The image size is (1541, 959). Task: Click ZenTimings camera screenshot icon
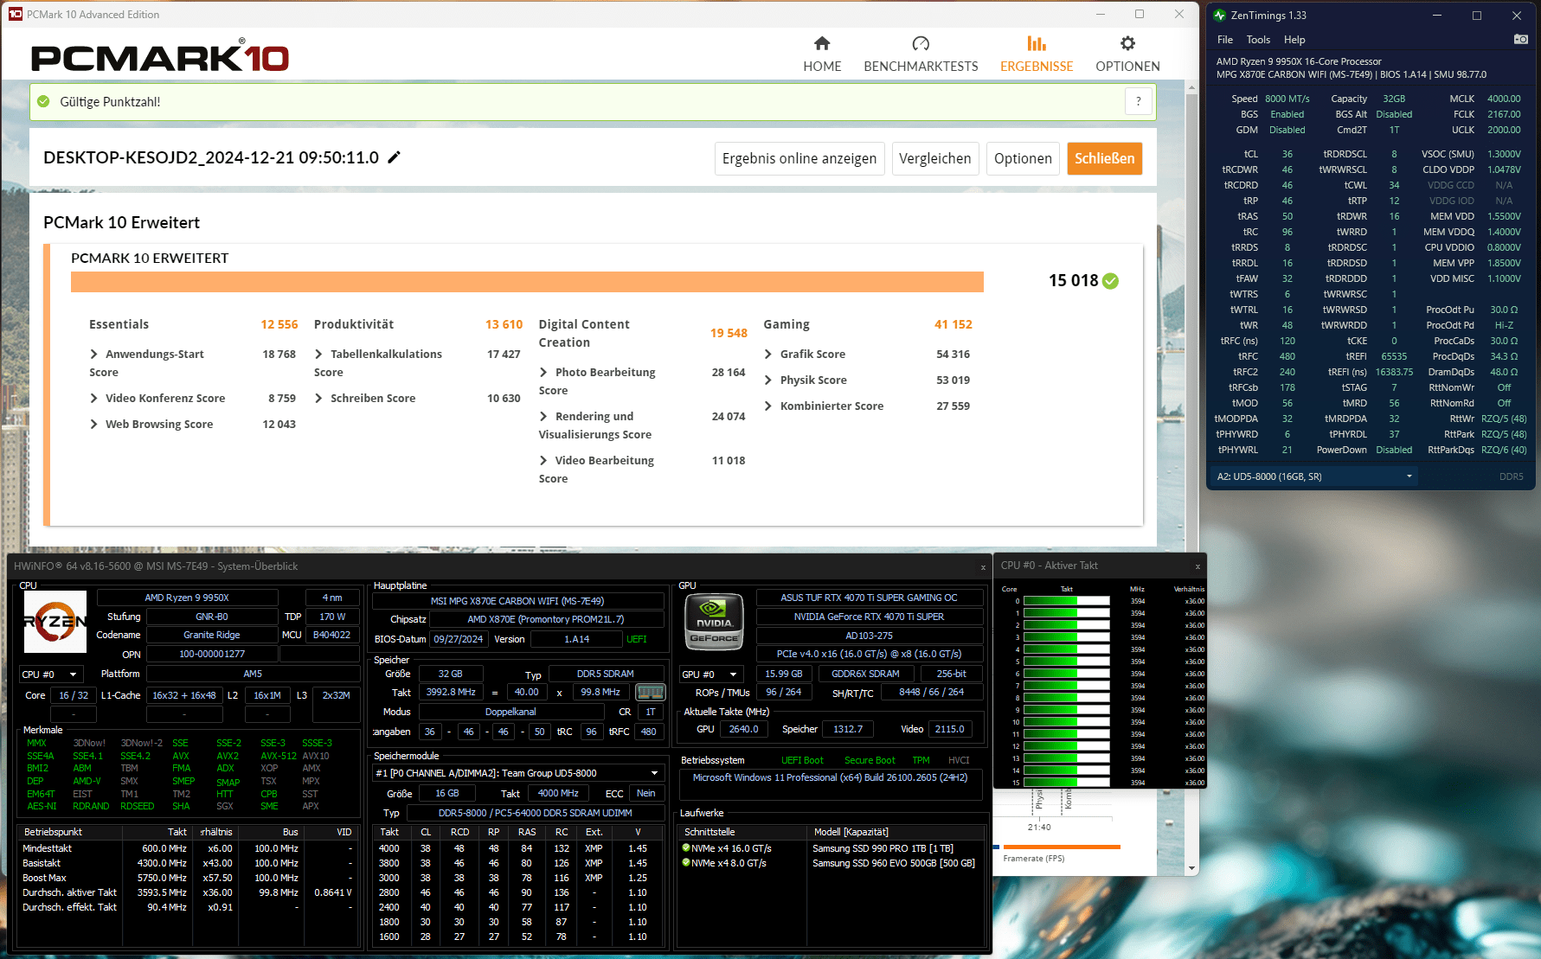1520,39
